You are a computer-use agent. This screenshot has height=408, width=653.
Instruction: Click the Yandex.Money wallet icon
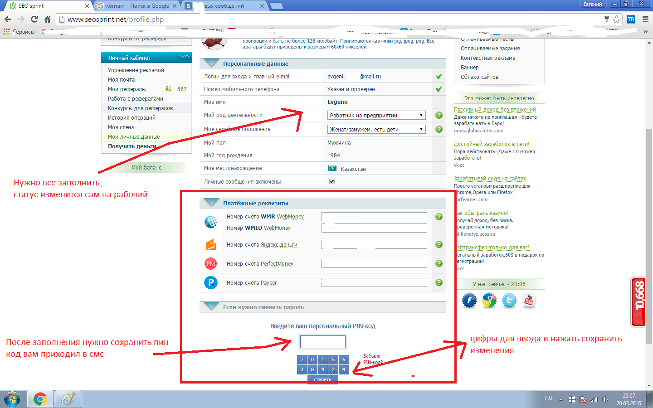pos(211,245)
